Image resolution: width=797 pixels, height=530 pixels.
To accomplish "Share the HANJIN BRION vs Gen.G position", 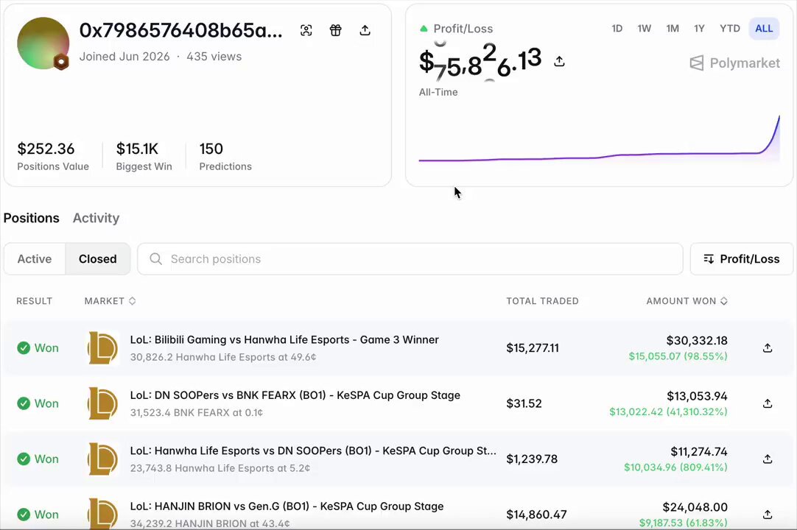I will [768, 515].
